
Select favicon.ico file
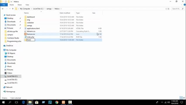pos(31,34)
